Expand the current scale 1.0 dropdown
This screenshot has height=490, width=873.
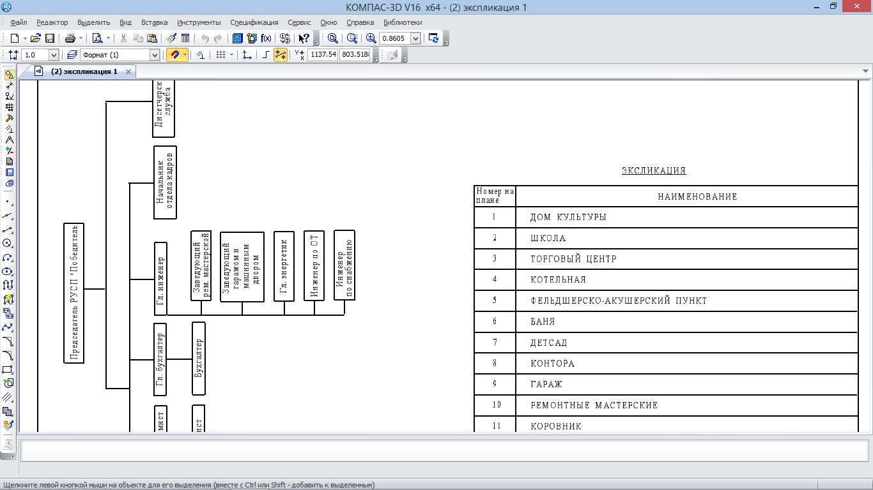click(53, 55)
